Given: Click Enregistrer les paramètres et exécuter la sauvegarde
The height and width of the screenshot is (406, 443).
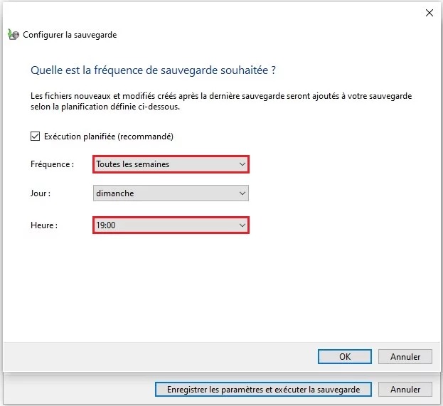Looking at the screenshot, I should [x=262, y=390].
